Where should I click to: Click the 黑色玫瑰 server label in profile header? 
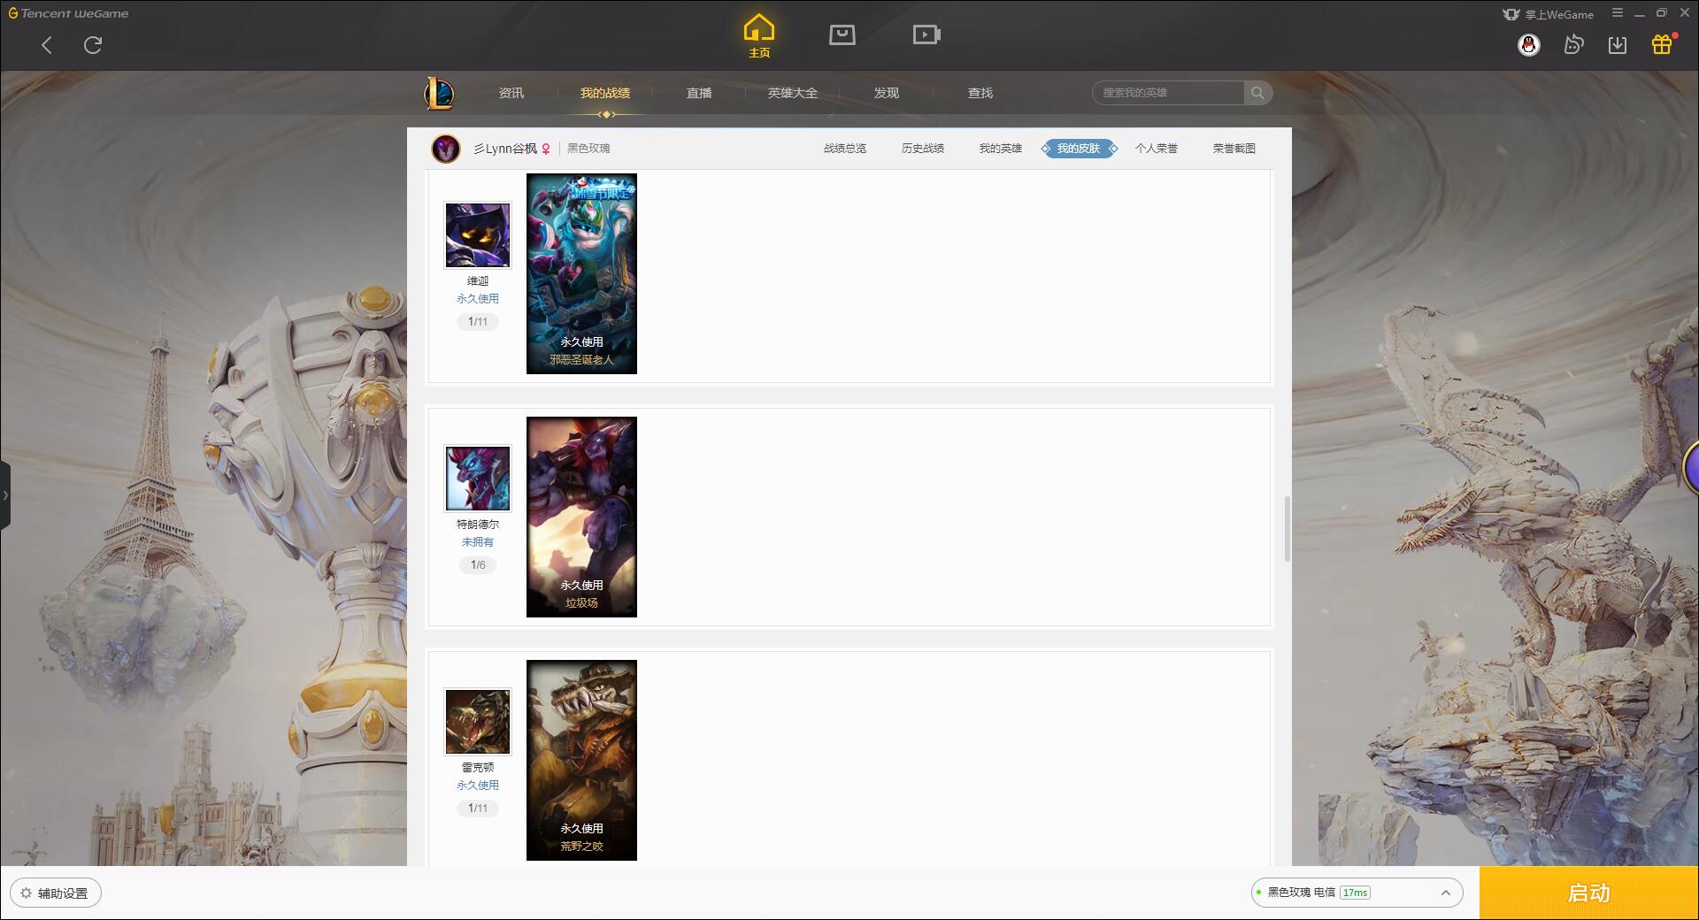click(x=588, y=149)
